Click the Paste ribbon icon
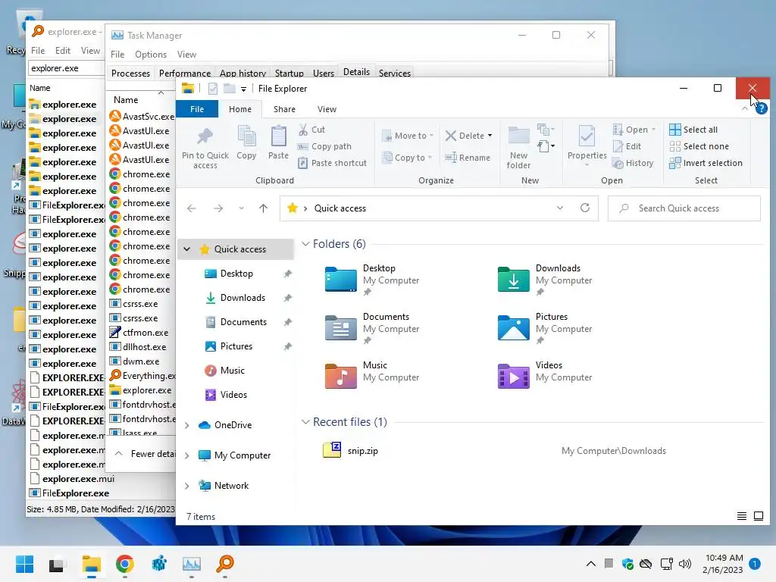Image resolution: width=776 pixels, height=582 pixels. coord(278,136)
